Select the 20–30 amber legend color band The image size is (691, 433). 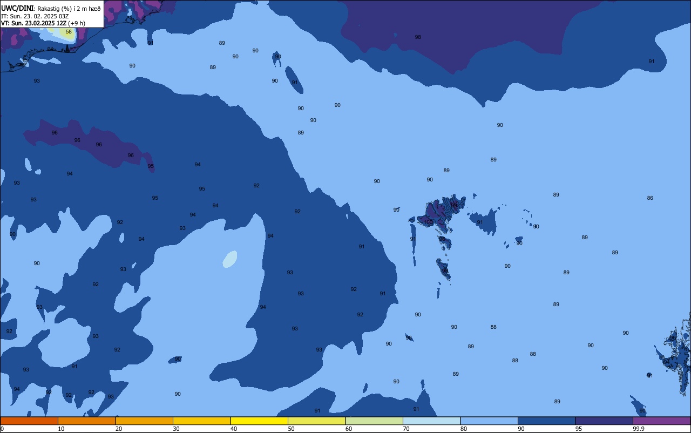tap(144, 421)
